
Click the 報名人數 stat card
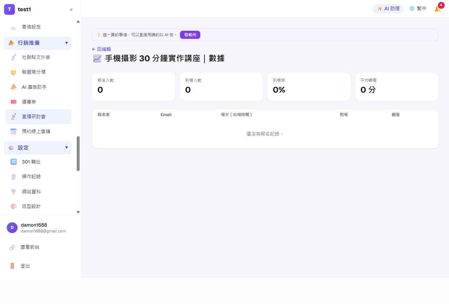133,87
